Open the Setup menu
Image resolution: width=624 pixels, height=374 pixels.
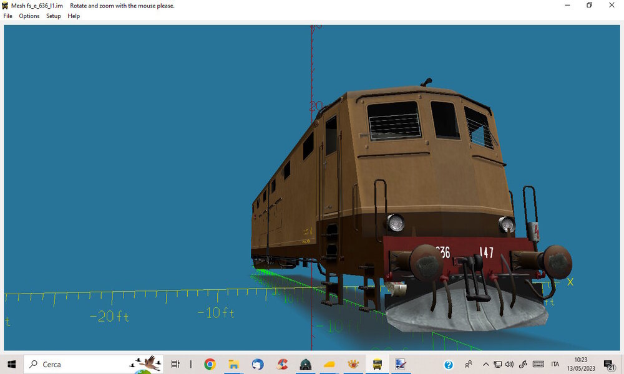coord(53,16)
